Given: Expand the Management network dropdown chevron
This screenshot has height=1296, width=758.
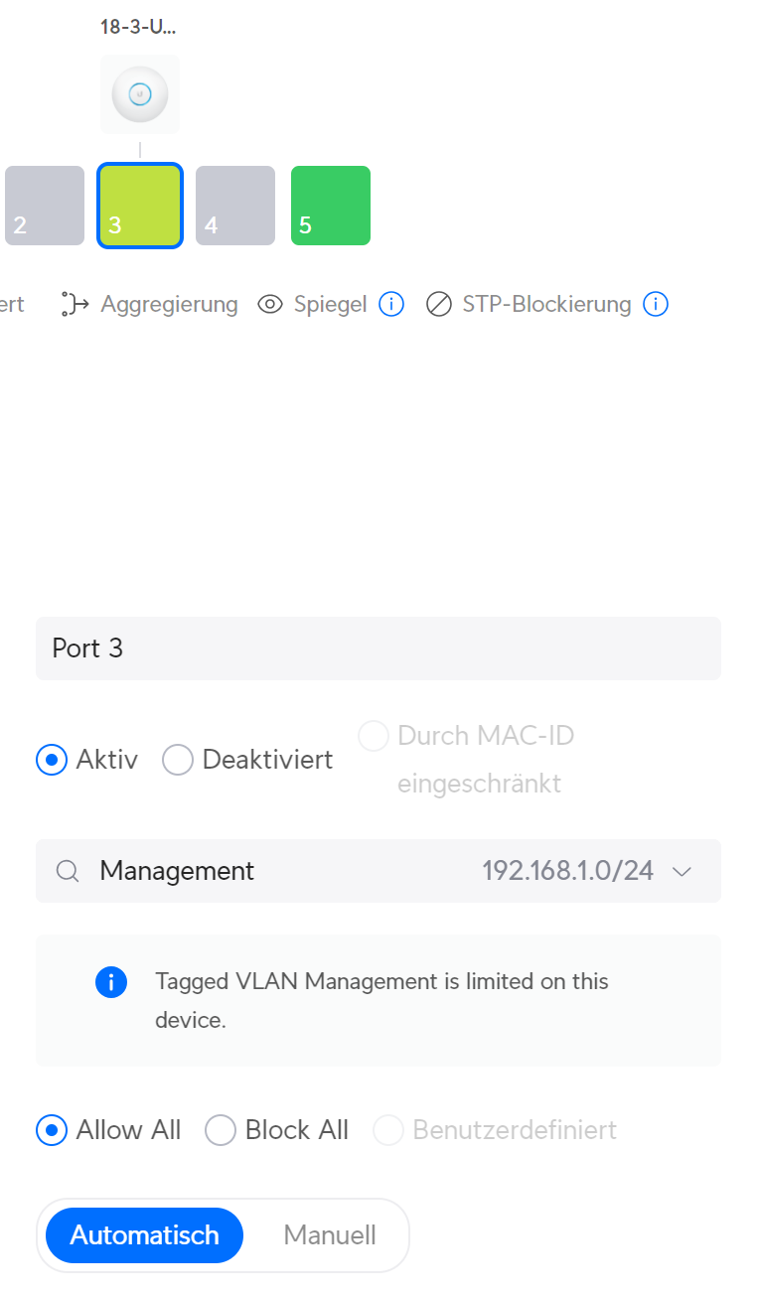Looking at the screenshot, I should [x=682, y=871].
